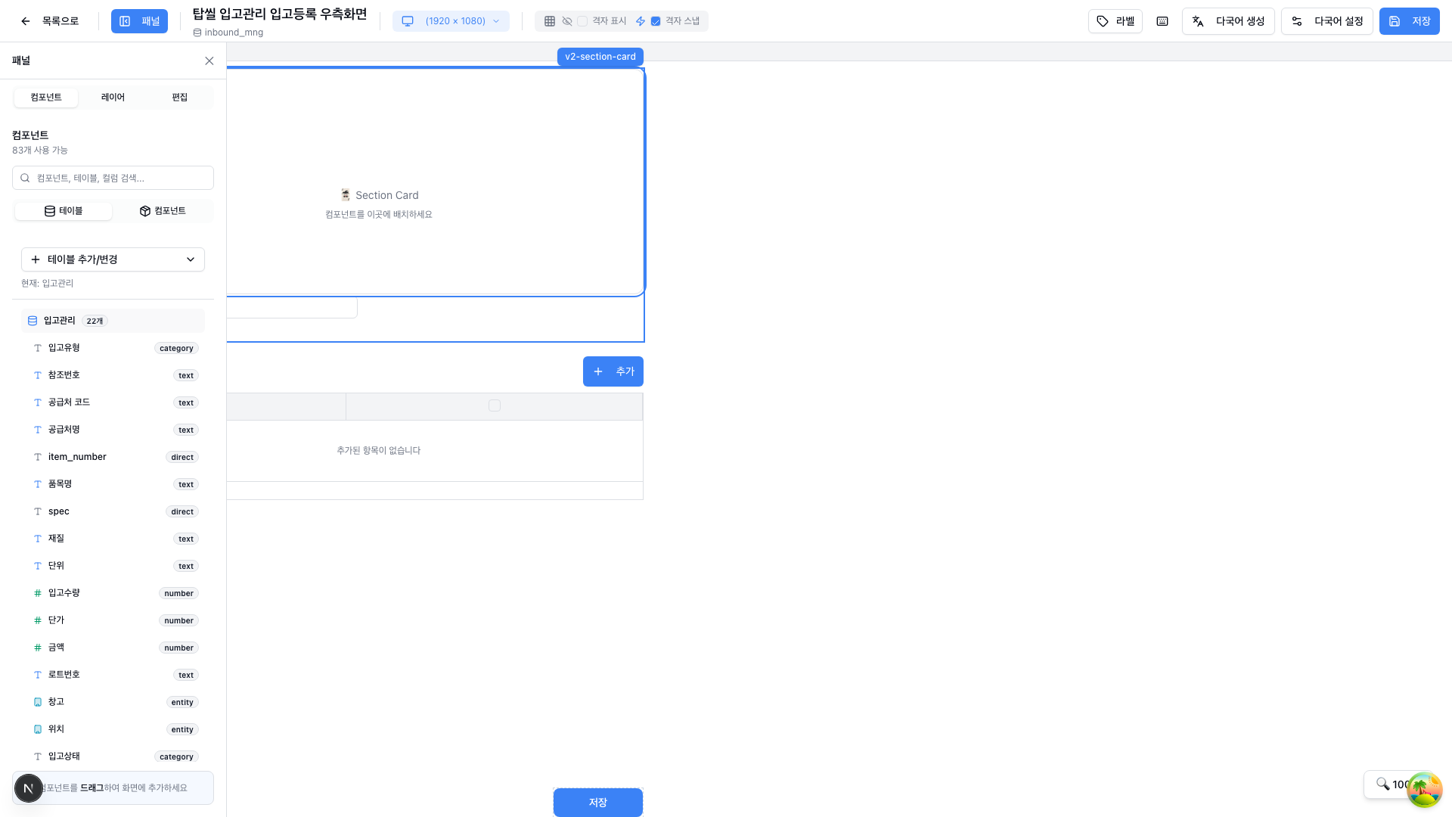Open the 1920 × 1080 resolution dropdown
This screenshot has width=1452, height=817.
451,21
